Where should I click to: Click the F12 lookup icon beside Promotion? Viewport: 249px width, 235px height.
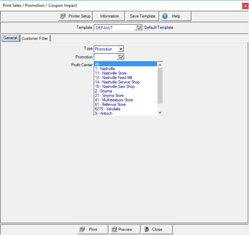tap(120, 57)
